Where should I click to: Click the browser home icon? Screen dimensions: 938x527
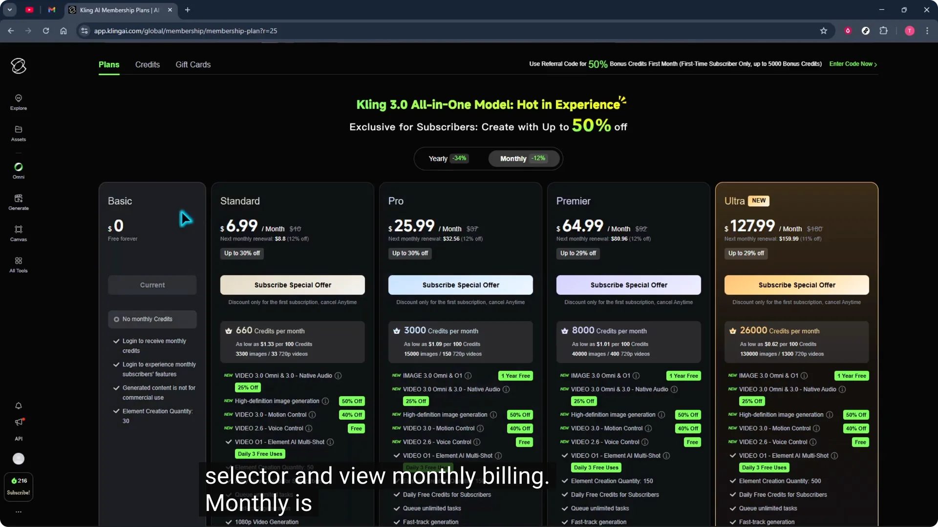point(64,31)
